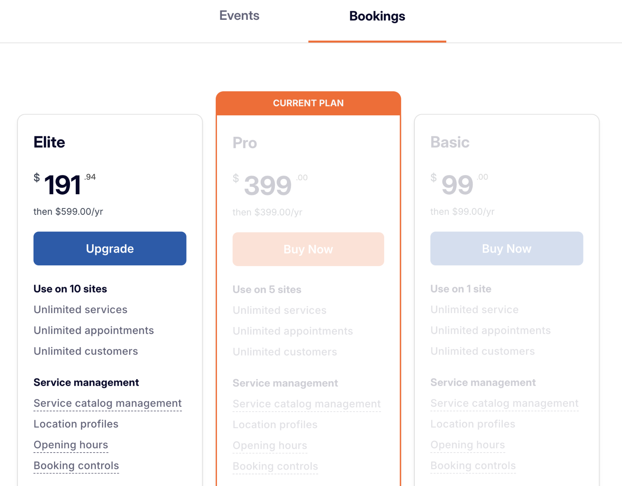Click Buy Now on the Basic plan
This screenshot has height=486, width=622.
506,248
